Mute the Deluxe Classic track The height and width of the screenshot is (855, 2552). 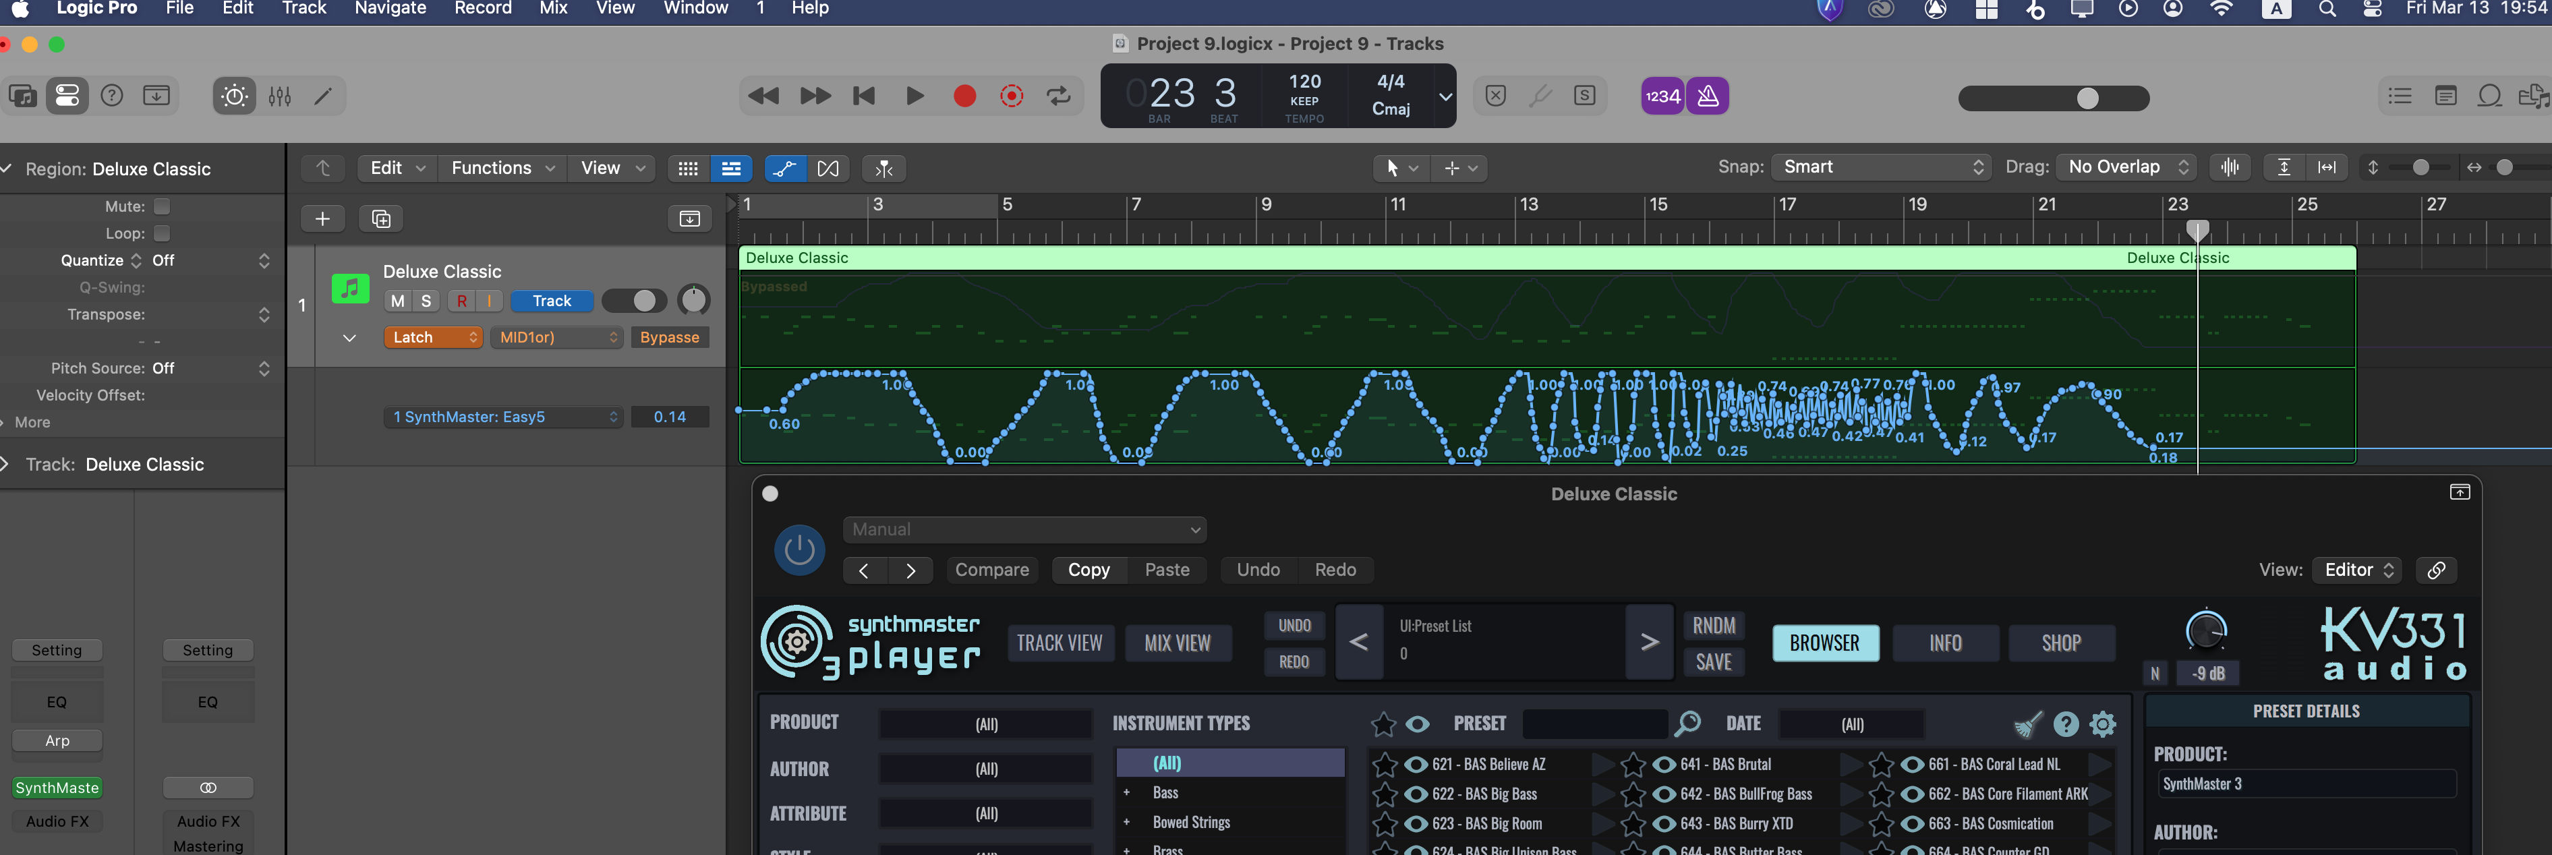[x=397, y=301]
